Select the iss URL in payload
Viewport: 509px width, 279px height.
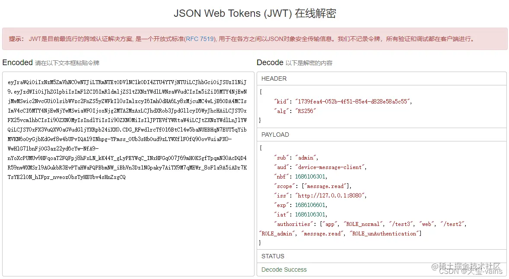click(x=330, y=195)
